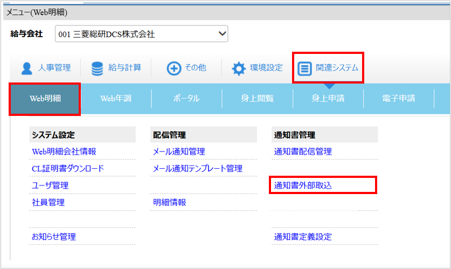This screenshot has width=451, height=269.
Task: Open the 通知書外部取込 link
Action: point(303,185)
